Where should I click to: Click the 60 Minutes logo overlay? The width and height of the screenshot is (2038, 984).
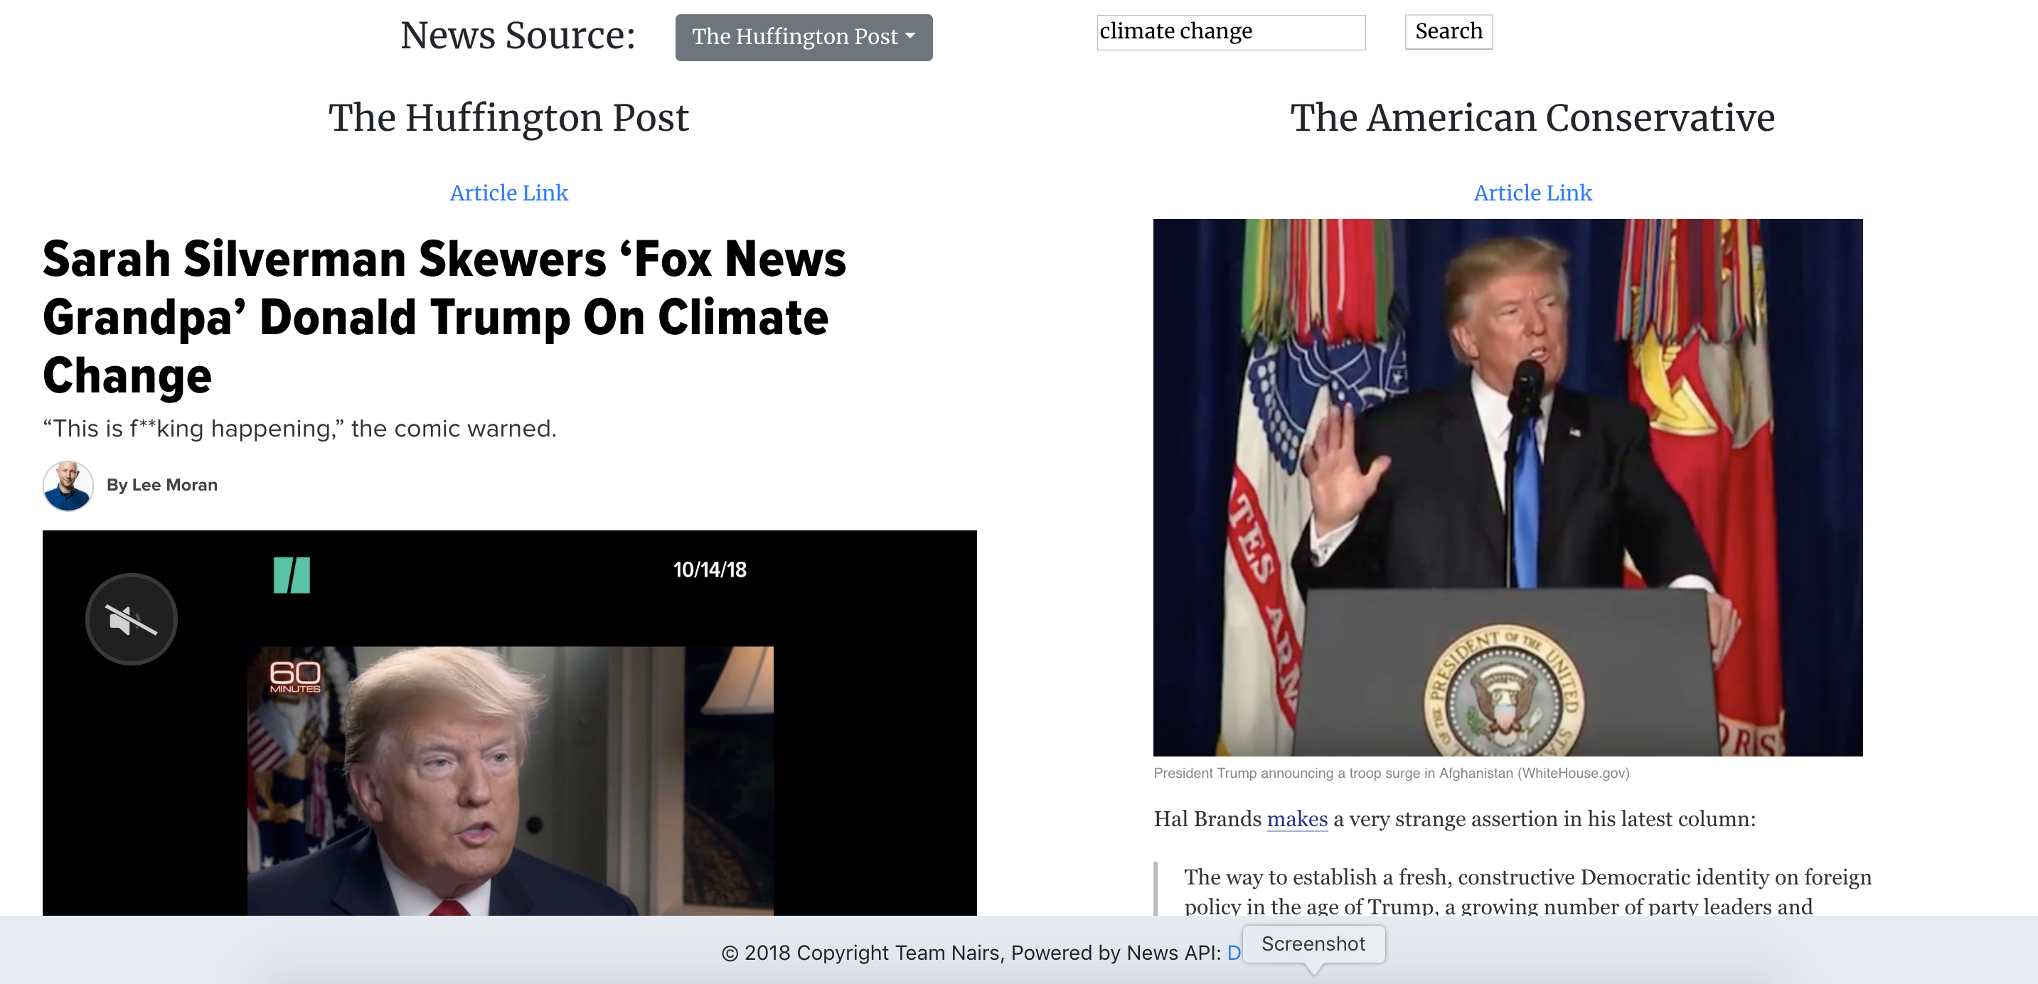click(x=295, y=677)
